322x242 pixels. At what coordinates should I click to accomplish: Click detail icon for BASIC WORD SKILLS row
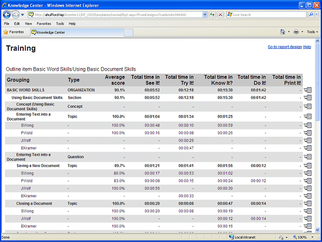pyautogui.click(x=308, y=90)
